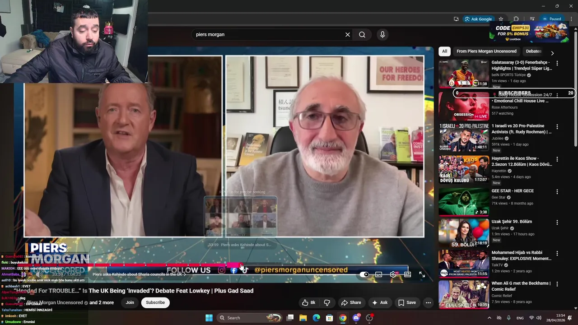Image resolution: width=578 pixels, height=325 pixels.
Task: Open the player settings gear
Action: point(394,274)
